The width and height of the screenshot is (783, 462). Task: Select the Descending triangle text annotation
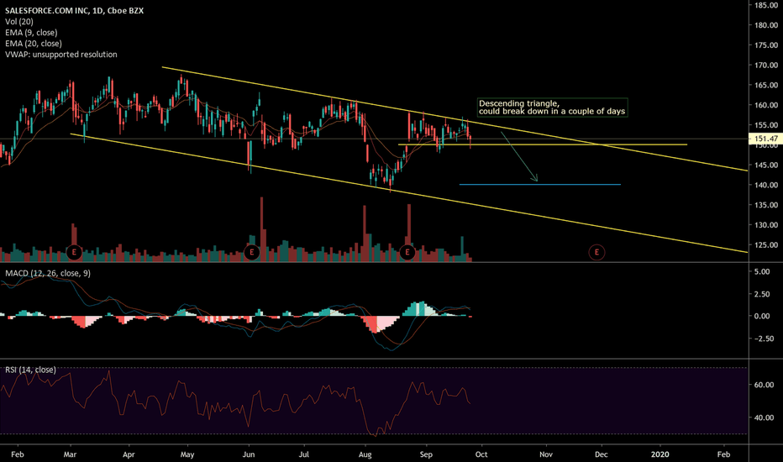pyautogui.click(x=552, y=108)
